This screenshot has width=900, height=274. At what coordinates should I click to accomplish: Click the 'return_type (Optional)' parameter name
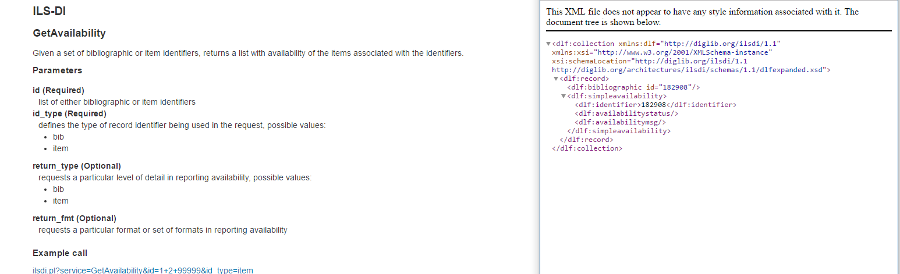click(76, 166)
